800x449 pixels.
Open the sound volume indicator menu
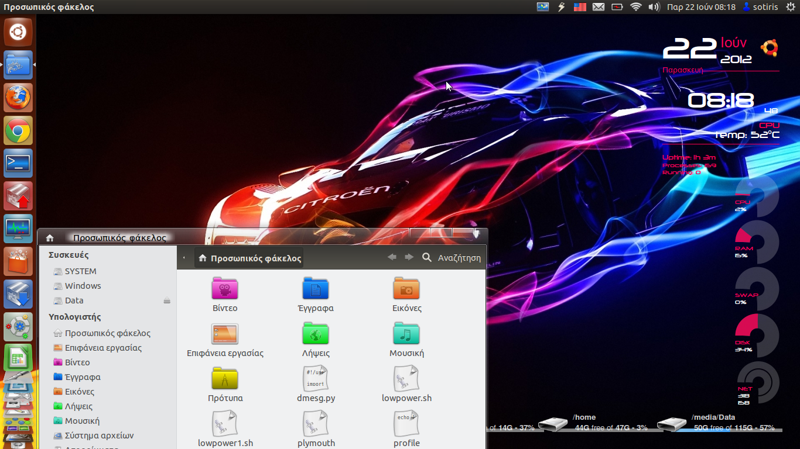(x=654, y=7)
